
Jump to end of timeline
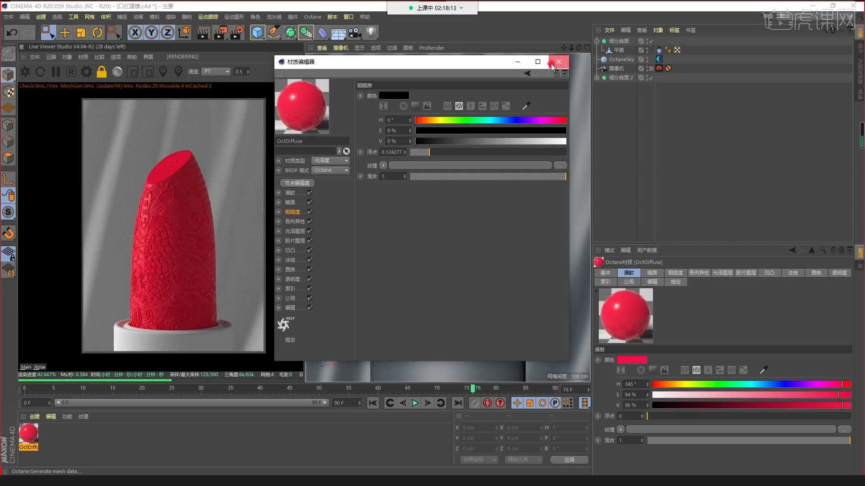tap(458, 403)
